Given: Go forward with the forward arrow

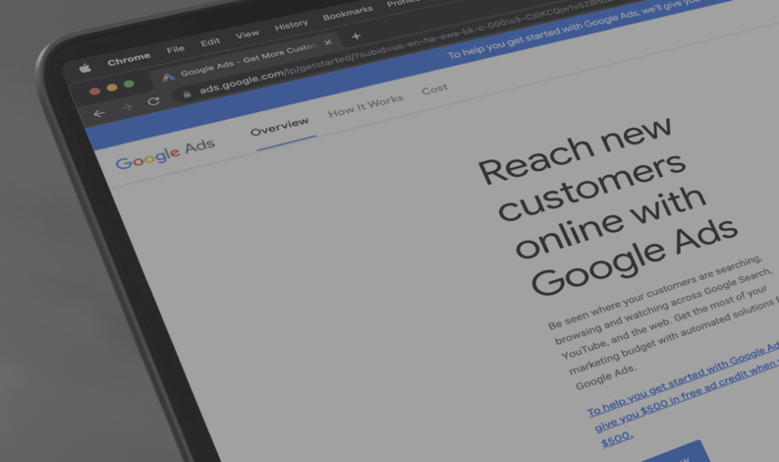Looking at the screenshot, I should (127, 107).
